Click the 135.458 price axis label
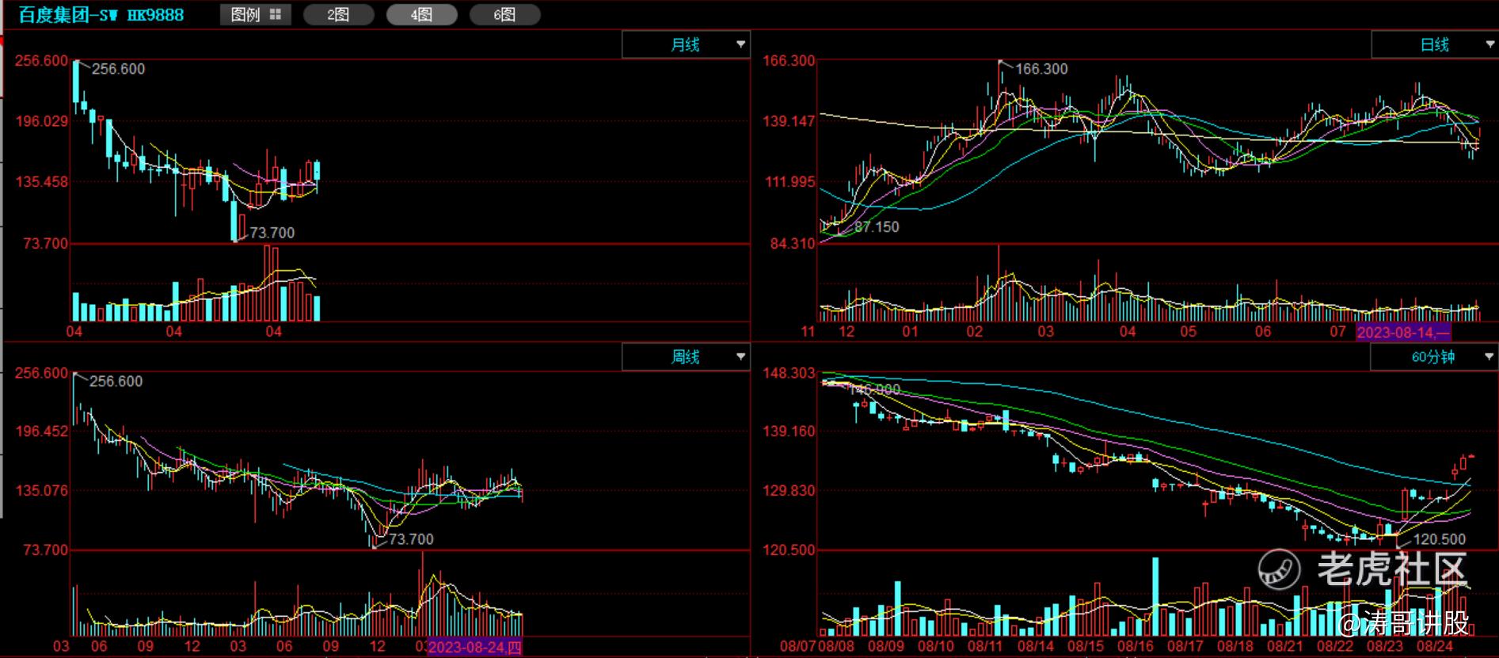The image size is (1499, 658). click(x=41, y=182)
